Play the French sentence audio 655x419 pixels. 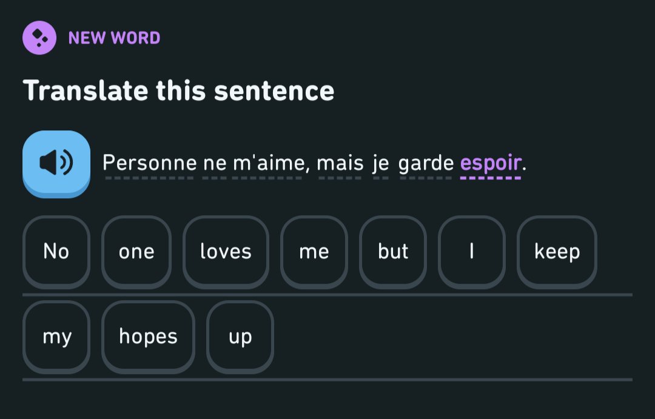coord(56,163)
